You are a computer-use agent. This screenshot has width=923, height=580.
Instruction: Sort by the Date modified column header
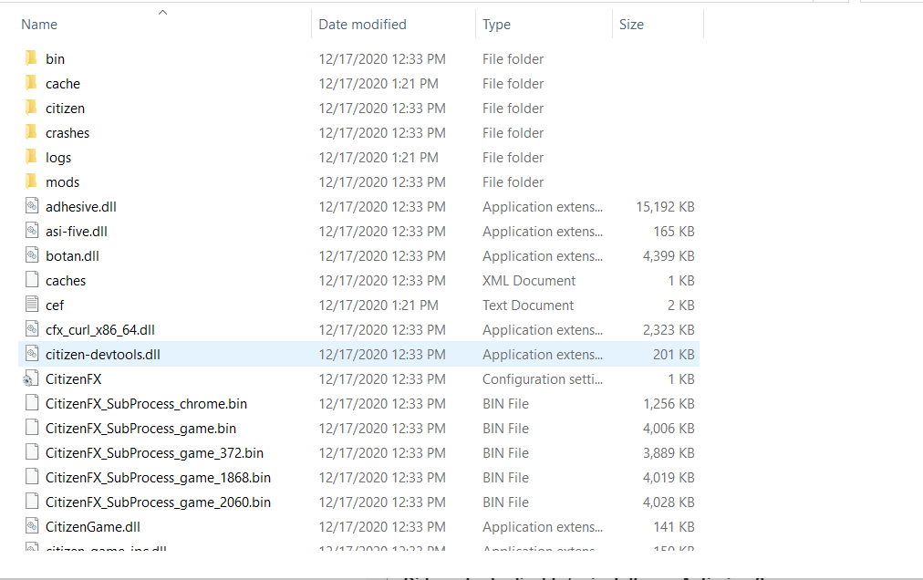pyautogui.click(x=363, y=24)
